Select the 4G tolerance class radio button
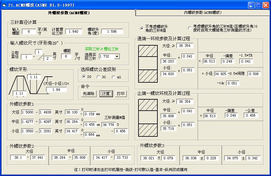This screenshot has height=176, width=271. [x=113, y=77]
